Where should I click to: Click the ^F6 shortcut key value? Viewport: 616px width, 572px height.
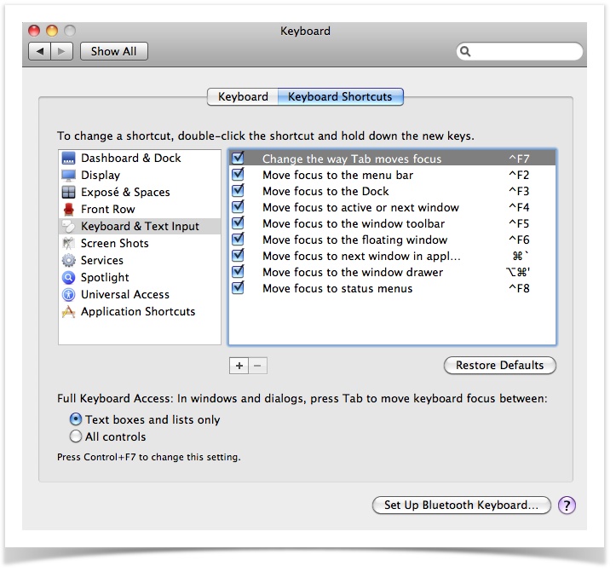519,240
